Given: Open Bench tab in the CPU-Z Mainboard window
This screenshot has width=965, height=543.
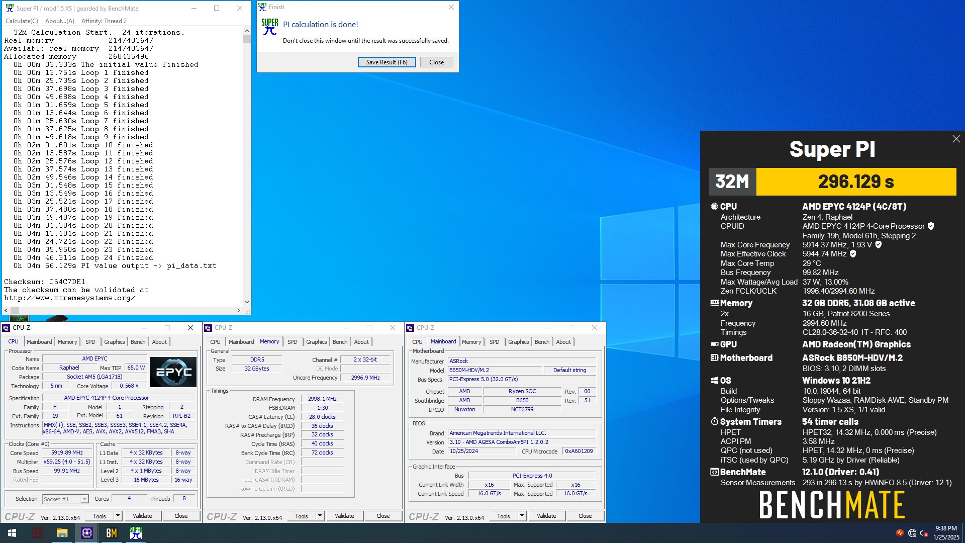Looking at the screenshot, I should point(542,342).
